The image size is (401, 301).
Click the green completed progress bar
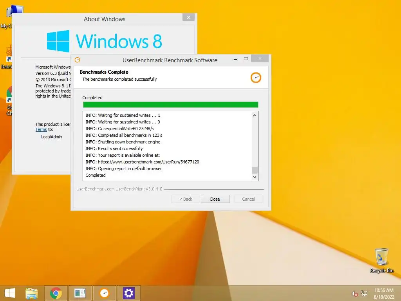coord(171,105)
